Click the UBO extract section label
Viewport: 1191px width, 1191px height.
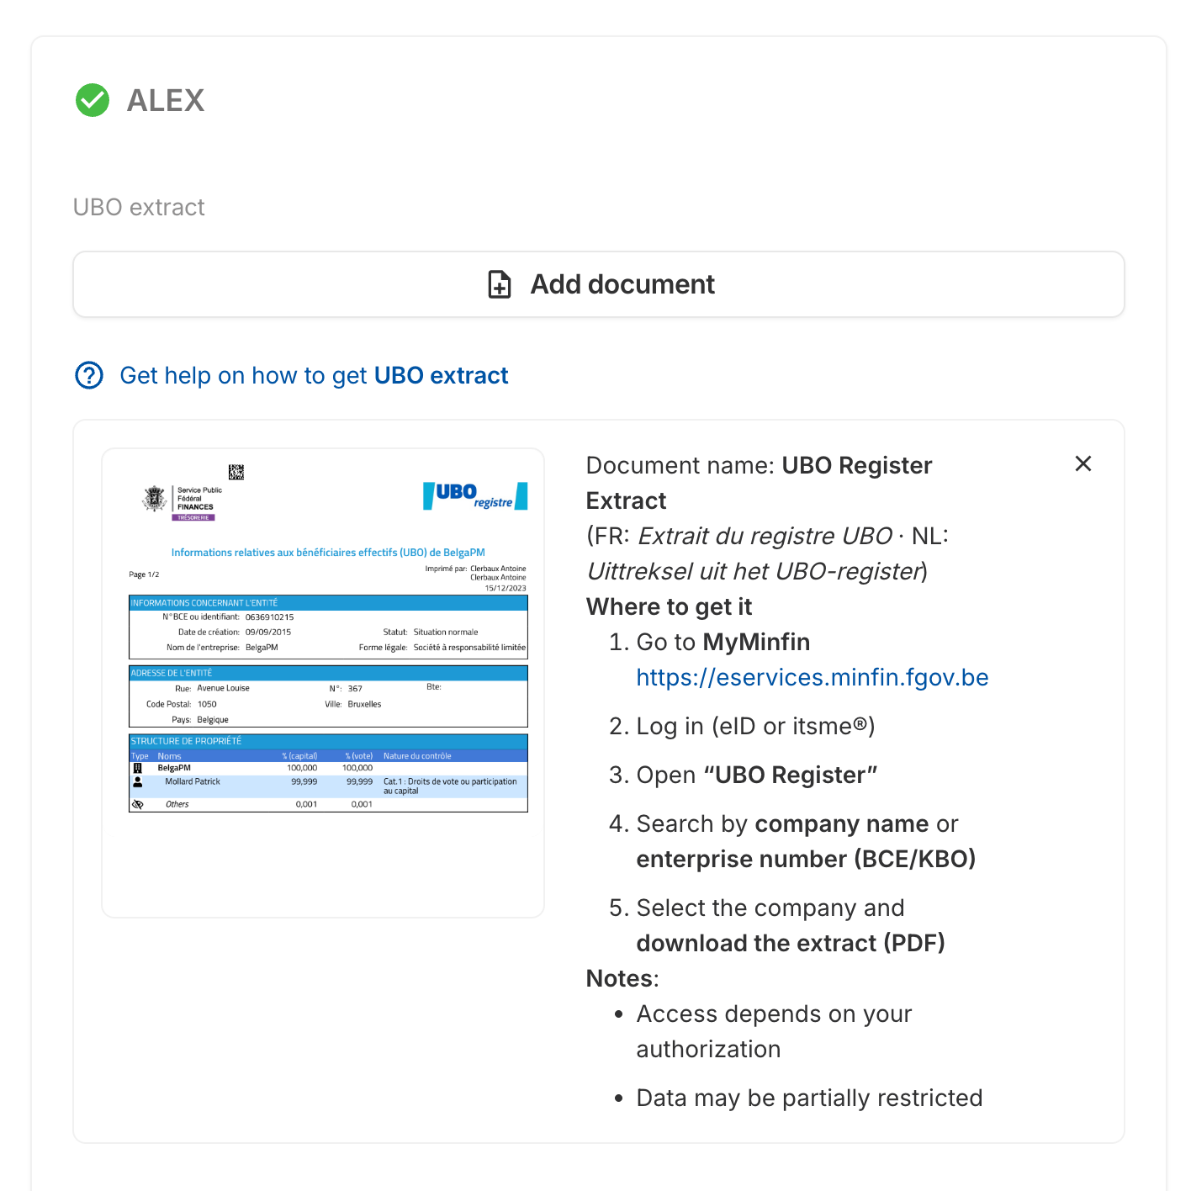click(139, 207)
